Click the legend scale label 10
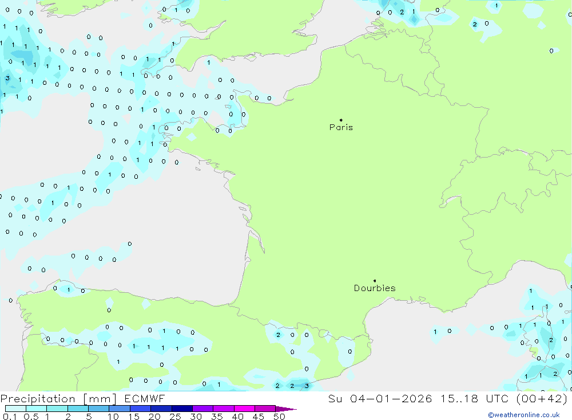Screen dimensions: 572x420 [113, 417]
